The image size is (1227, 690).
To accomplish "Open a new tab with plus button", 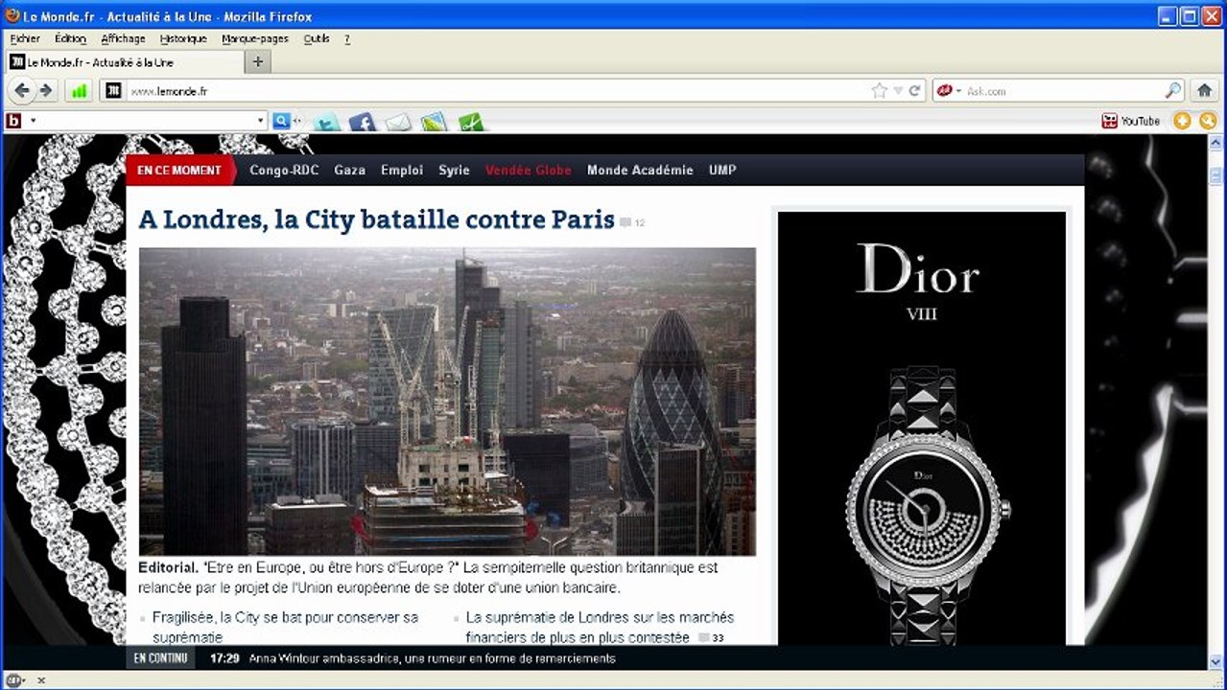I will point(257,62).
